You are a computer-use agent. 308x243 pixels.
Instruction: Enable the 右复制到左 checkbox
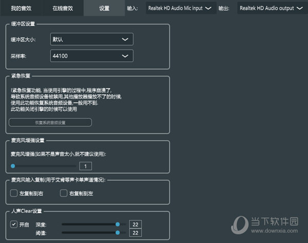pos(64,193)
